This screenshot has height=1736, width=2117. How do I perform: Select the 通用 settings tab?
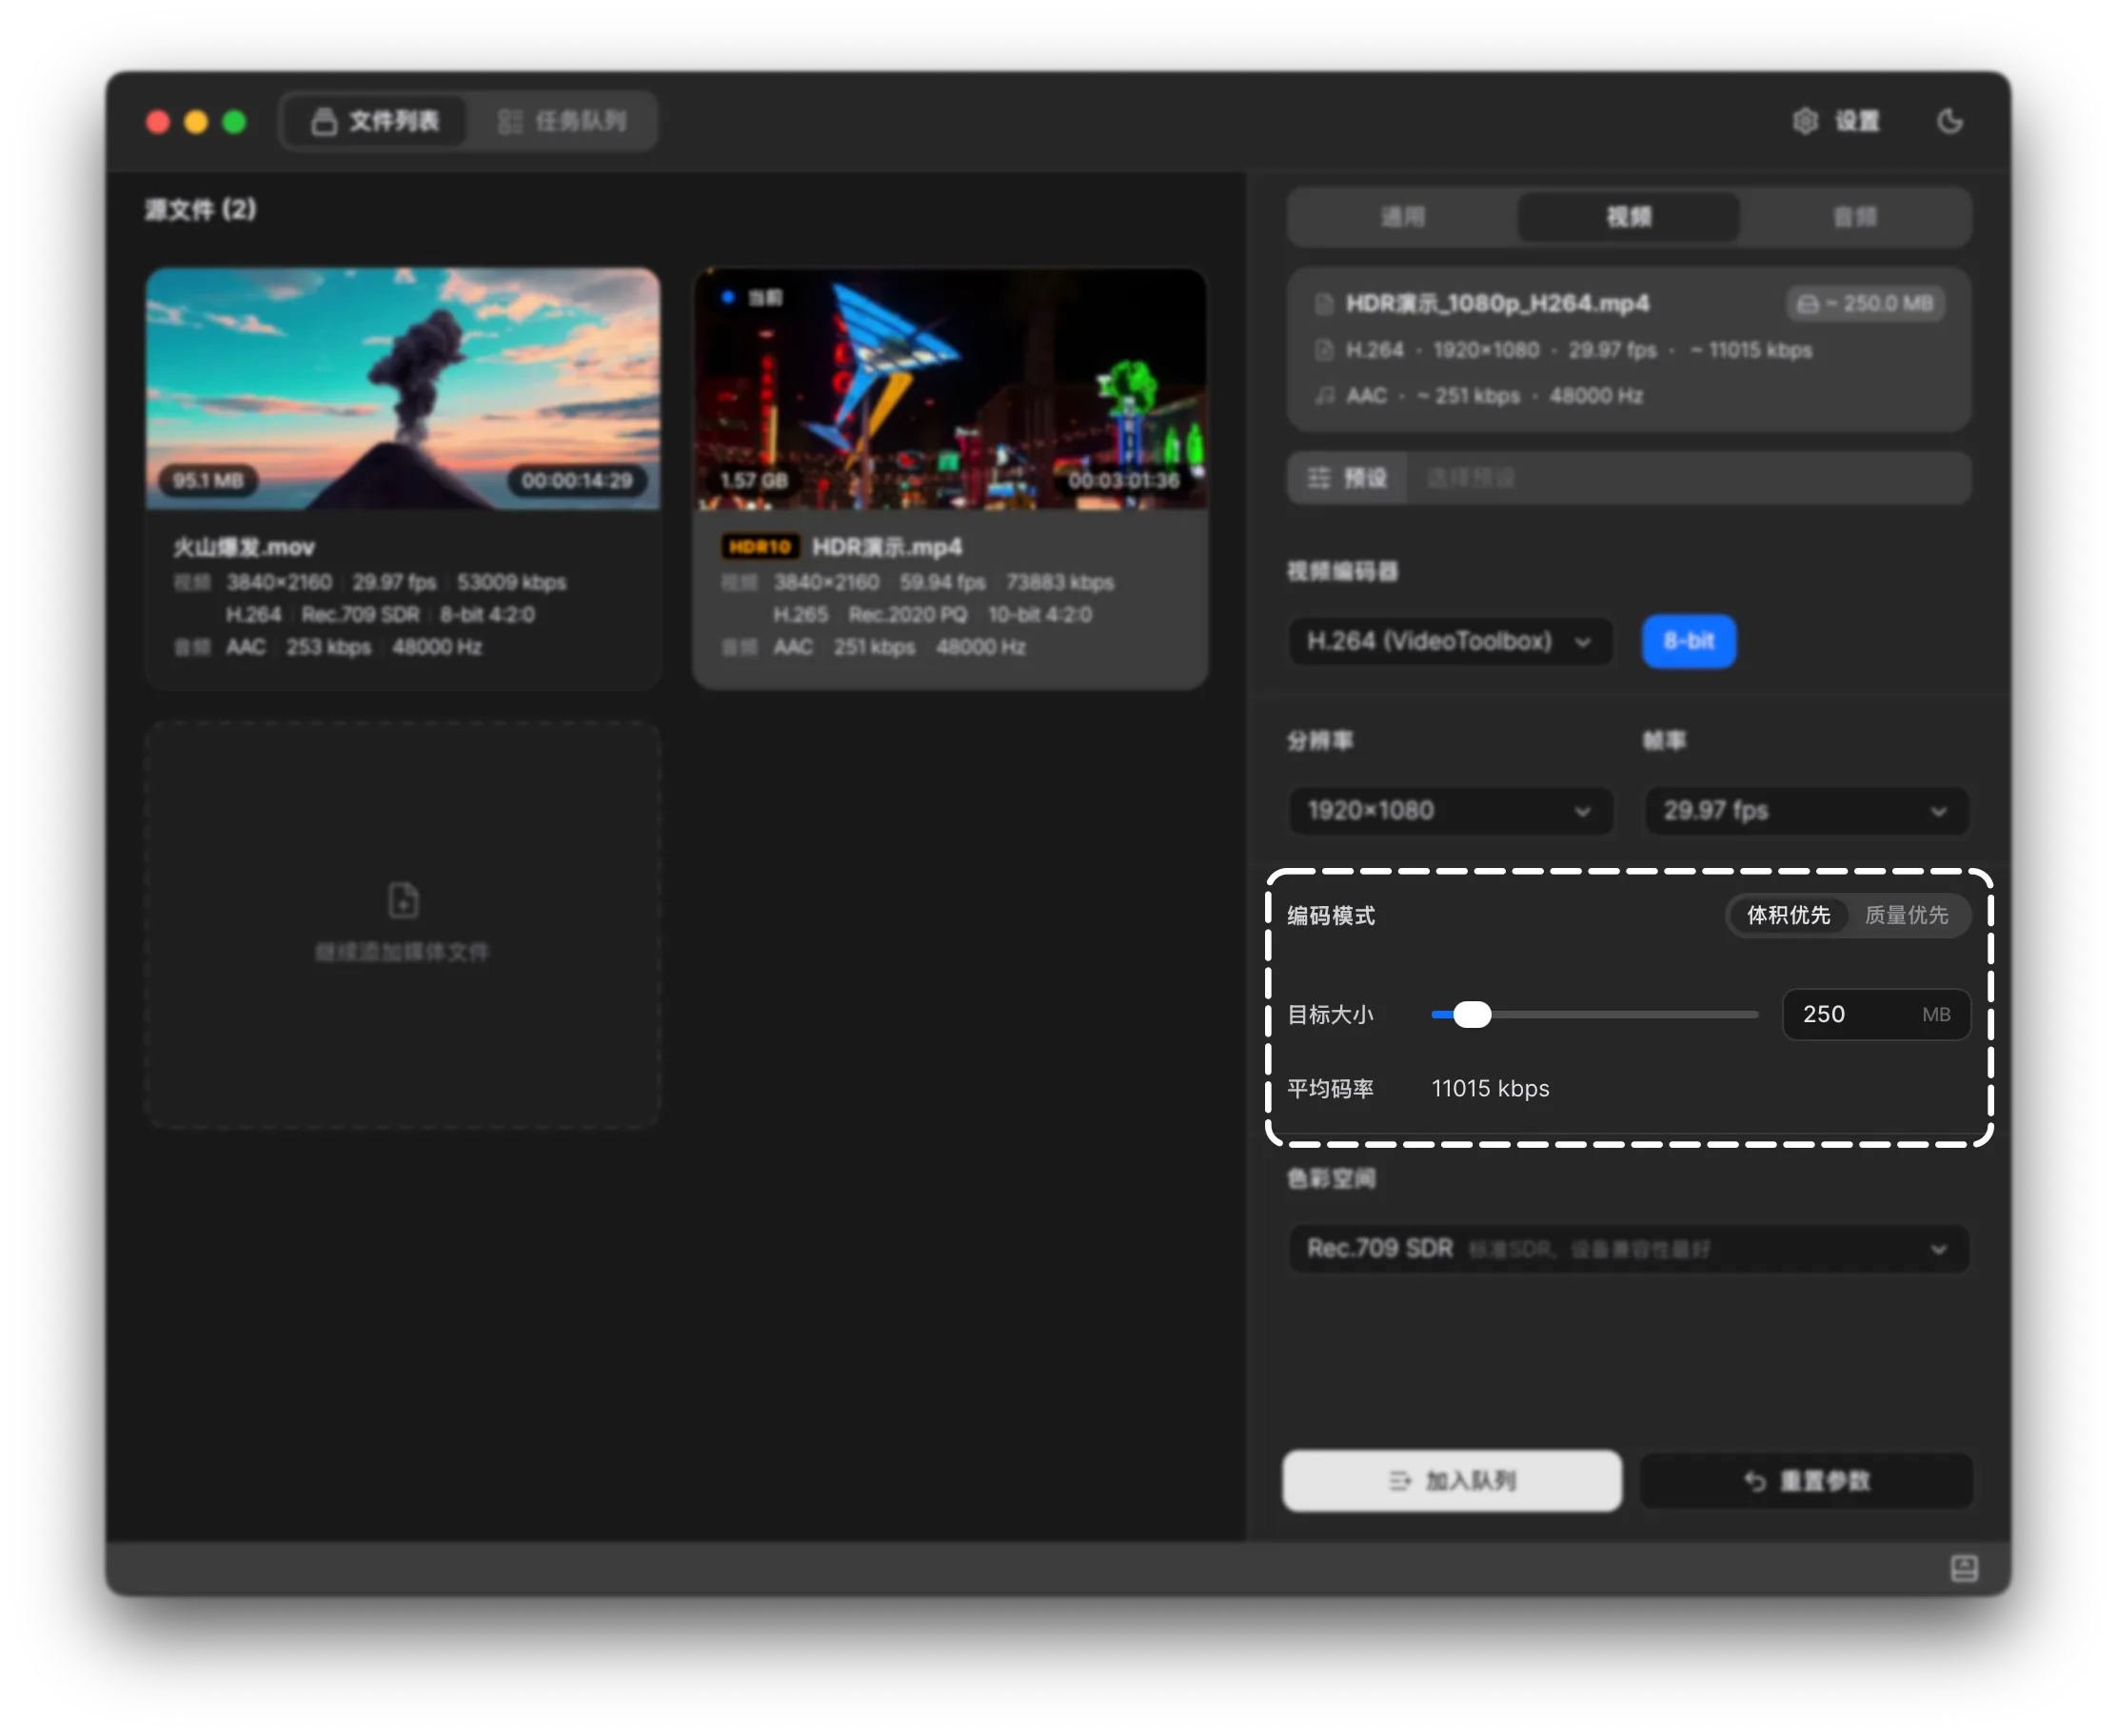pyautogui.click(x=1402, y=216)
